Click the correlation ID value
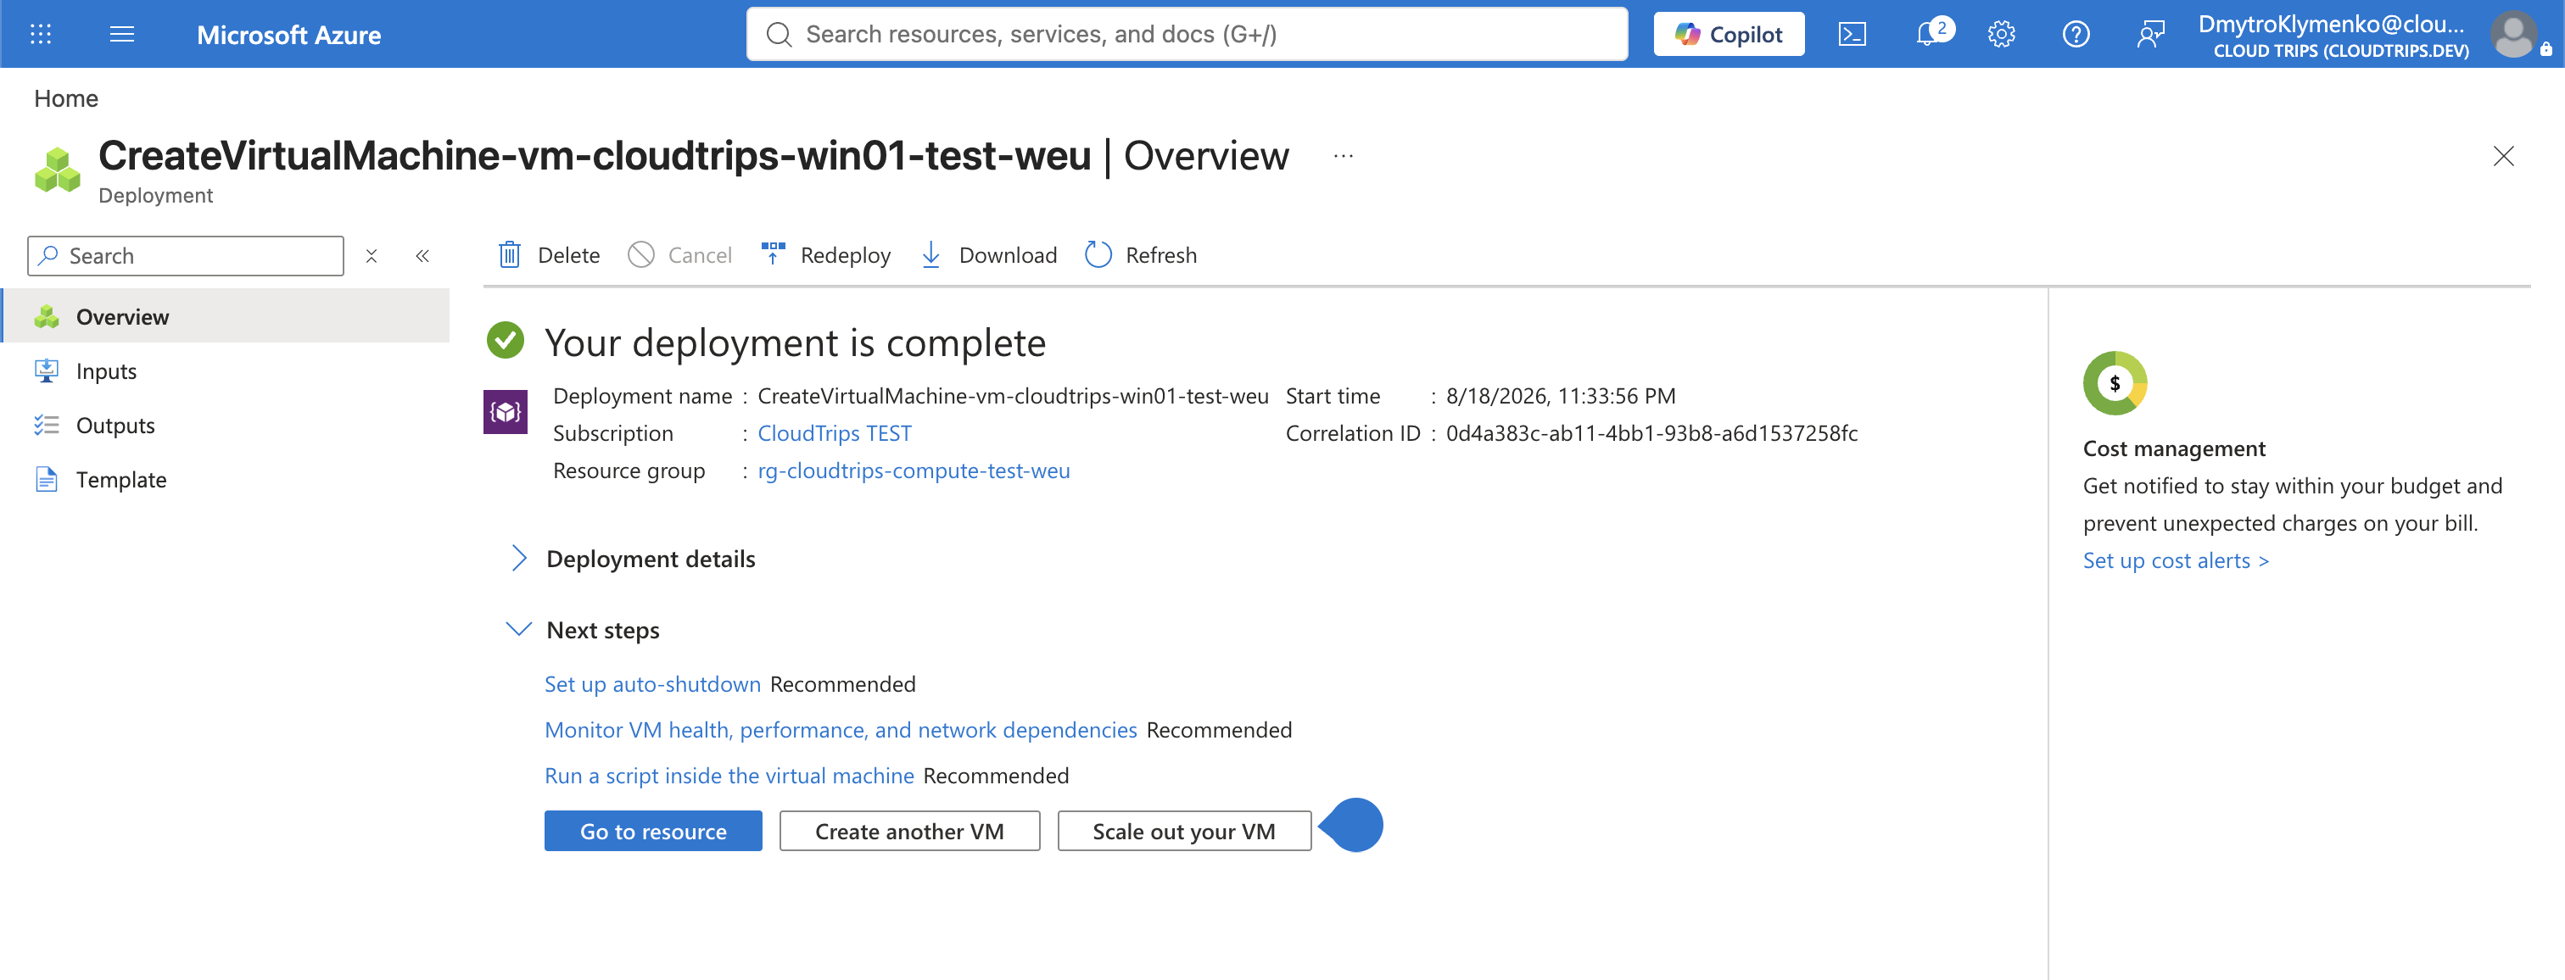This screenshot has width=2565, height=980. tap(1651, 433)
